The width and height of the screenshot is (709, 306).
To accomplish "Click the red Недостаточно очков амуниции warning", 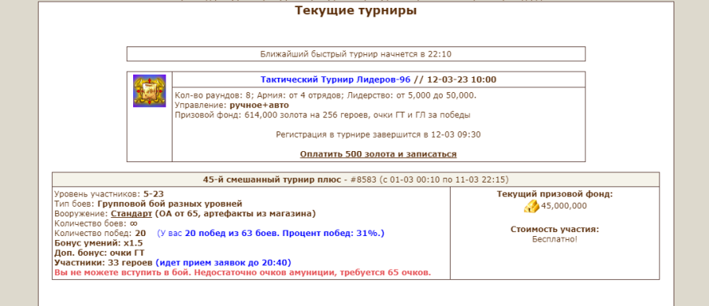I will click(x=243, y=273).
